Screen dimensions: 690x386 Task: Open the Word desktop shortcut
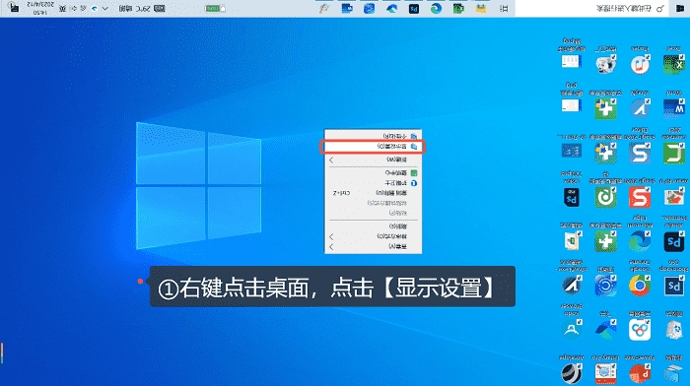(673, 107)
